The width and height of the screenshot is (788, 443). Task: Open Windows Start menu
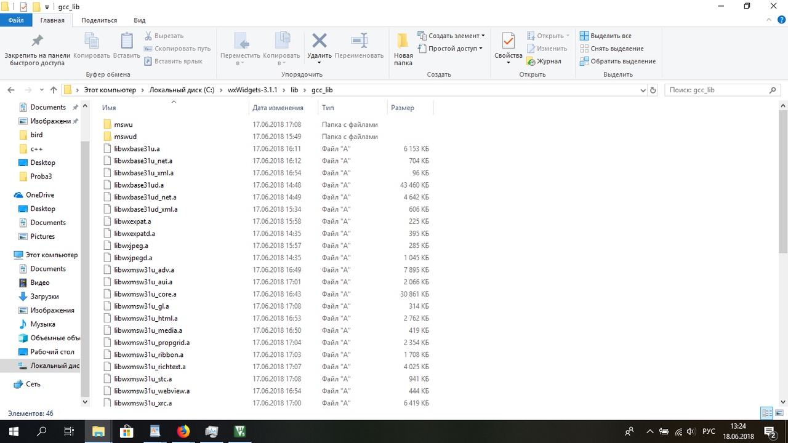(x=14, y=431)
